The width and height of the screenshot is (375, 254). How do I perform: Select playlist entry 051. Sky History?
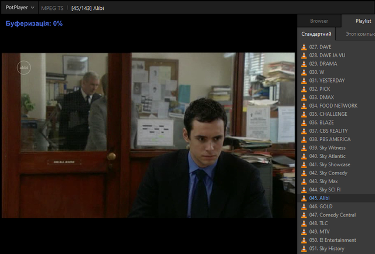[x=336, y=249]
